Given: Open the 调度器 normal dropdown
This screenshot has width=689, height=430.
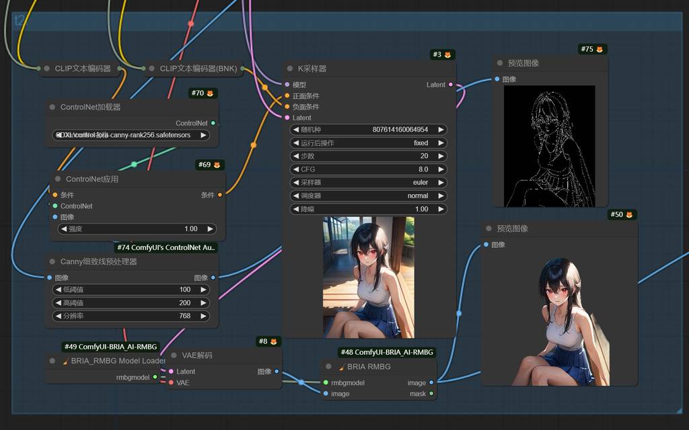Looking at the screenshot, I should coord(369,196).
